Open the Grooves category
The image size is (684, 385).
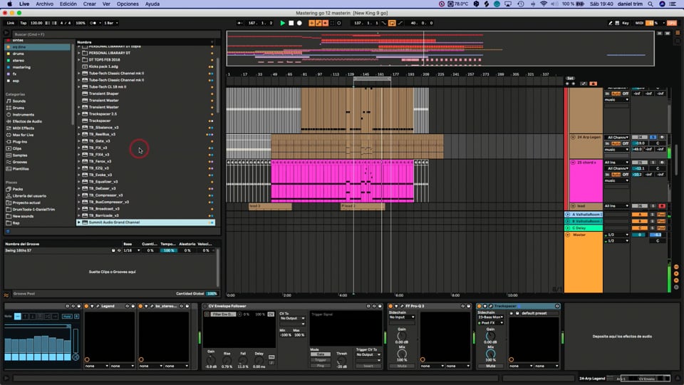pos(20,162)
